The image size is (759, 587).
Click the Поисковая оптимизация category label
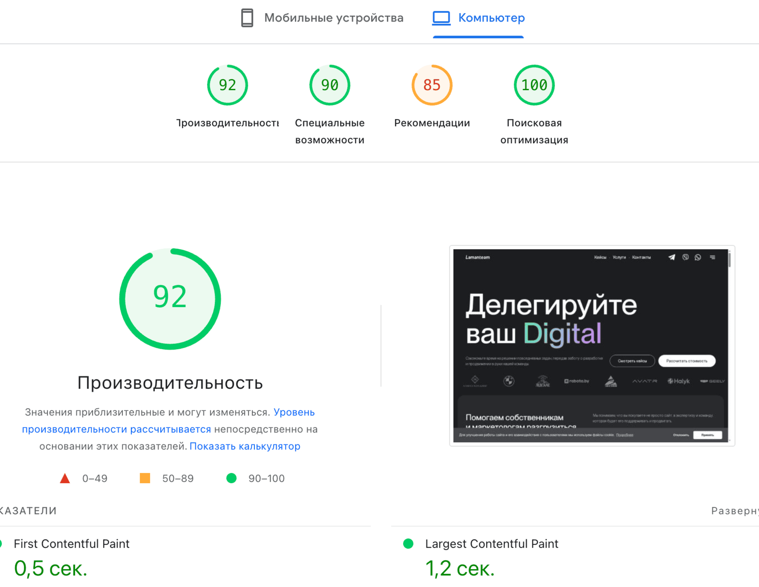click(534, 131)
